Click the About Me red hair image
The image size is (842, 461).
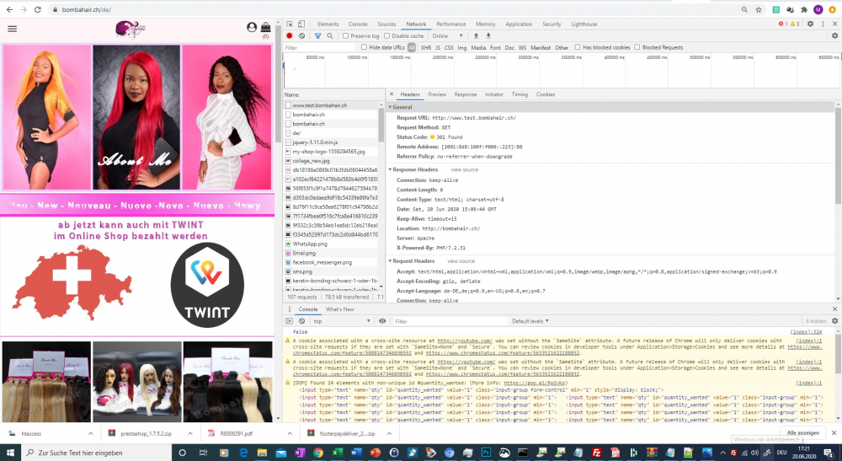pyautogui.click(x=136, y=116)
